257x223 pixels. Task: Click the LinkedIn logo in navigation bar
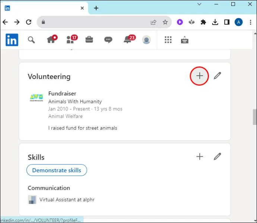coord(12,40)
